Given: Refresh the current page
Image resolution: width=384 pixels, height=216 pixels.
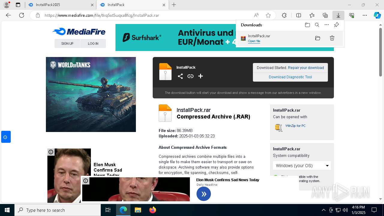Looking at the screenshot, I should [x=22, y=15].
